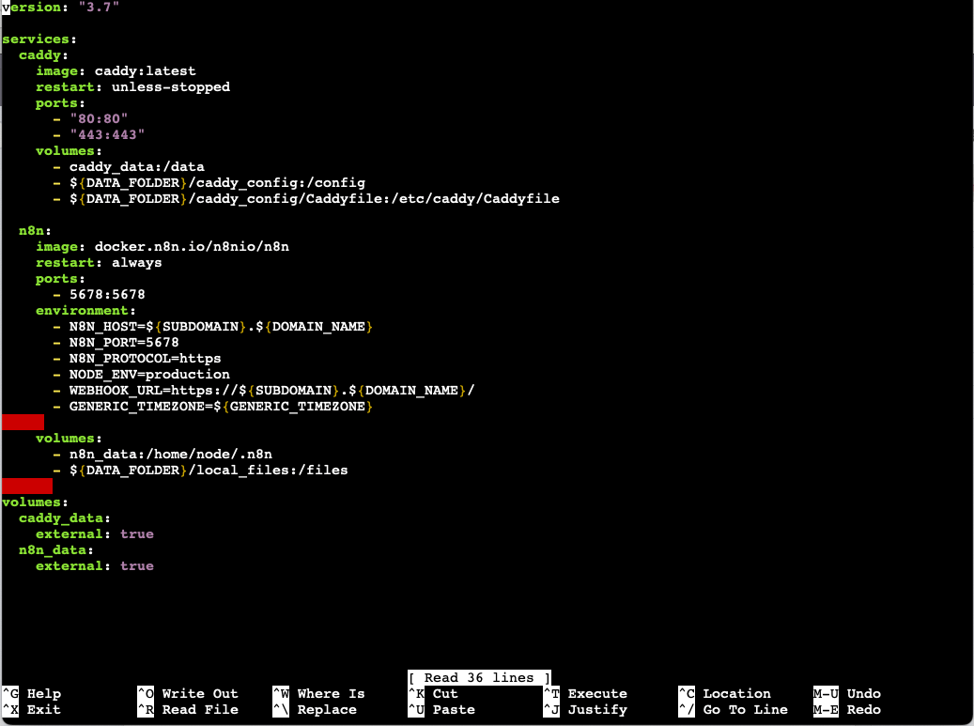Open nano Help via ^G shortcut
The height and width of the screenshot is (726, 974).
tap(42, 693)
